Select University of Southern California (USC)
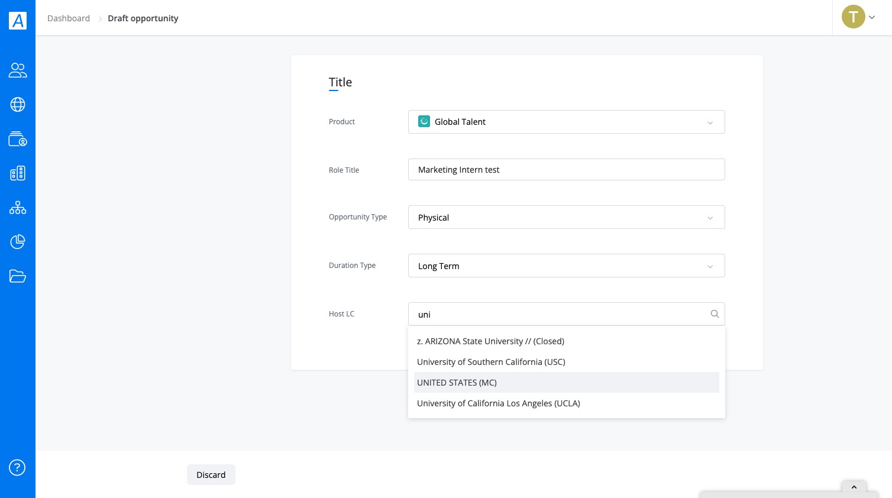 (x=566, y=362)
